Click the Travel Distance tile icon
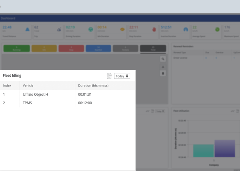The width and height of the screenshot is (240, 171). click(x=27, y=29)
